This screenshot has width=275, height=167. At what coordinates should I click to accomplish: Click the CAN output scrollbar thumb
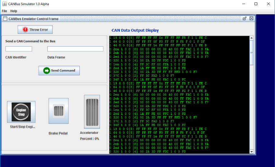click(252, 52)
